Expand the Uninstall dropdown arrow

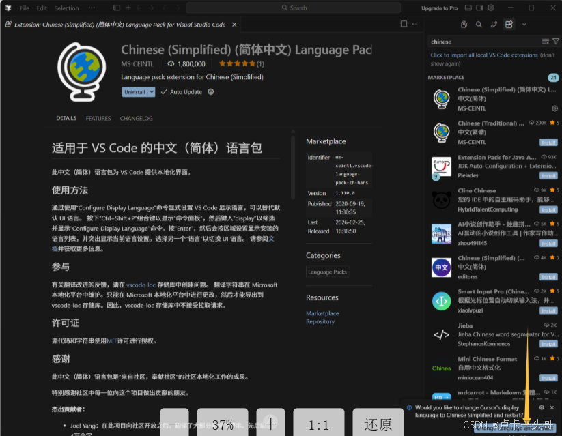point(152,91)
